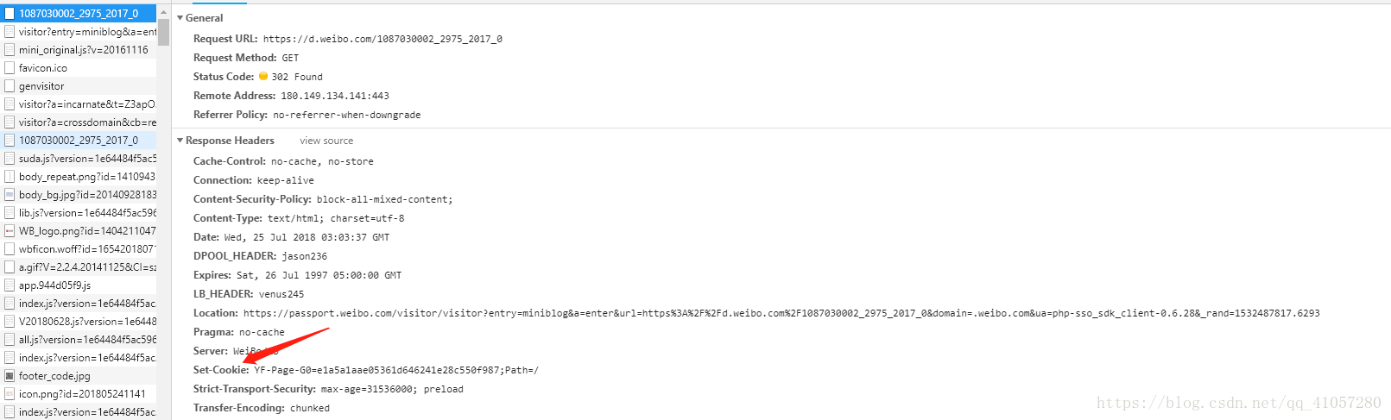
Task: Select the mini_original.js?v=20161116 request
Action: tap(79, 49)
